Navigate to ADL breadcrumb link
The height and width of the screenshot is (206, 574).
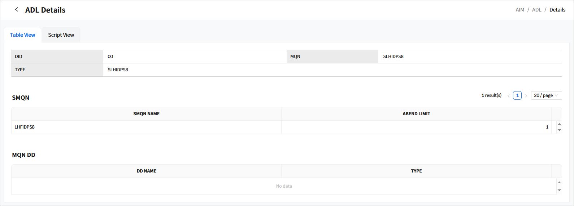[536, 10]
